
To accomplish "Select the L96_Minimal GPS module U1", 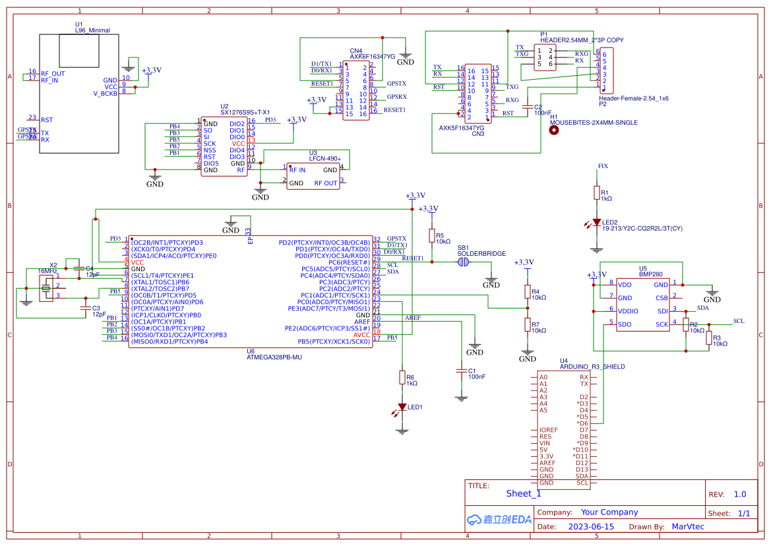I will [x=78, y=92].
